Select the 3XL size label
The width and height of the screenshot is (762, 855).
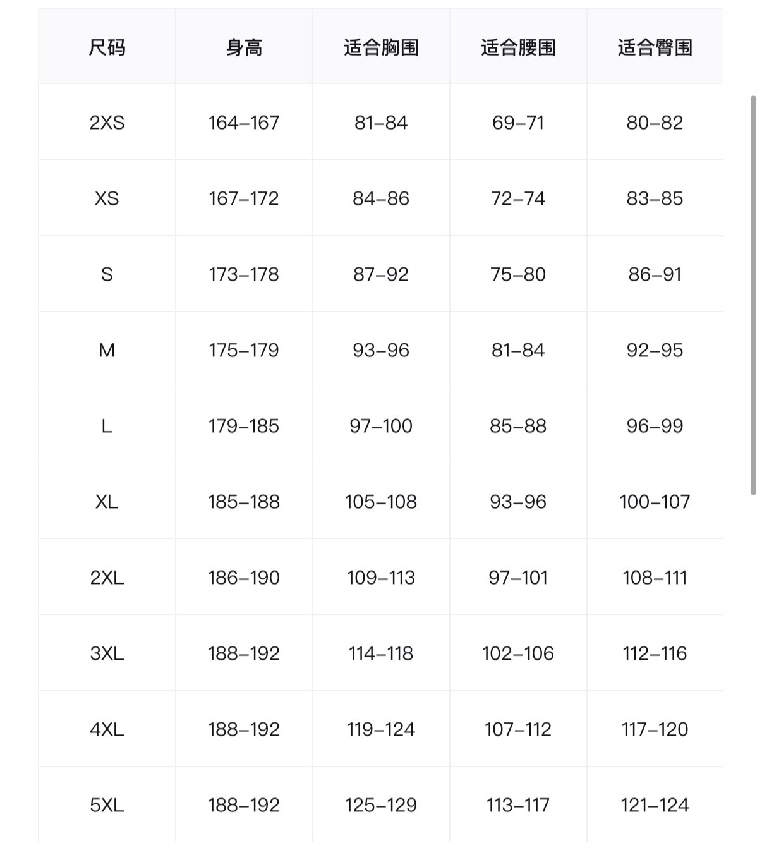pos(107,653)
